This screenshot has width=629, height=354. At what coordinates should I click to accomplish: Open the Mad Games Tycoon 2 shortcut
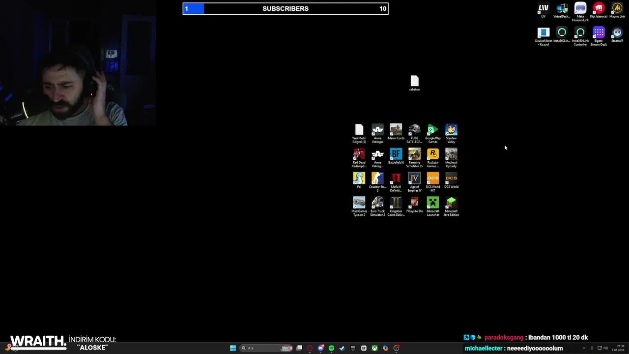coord(359,207)
